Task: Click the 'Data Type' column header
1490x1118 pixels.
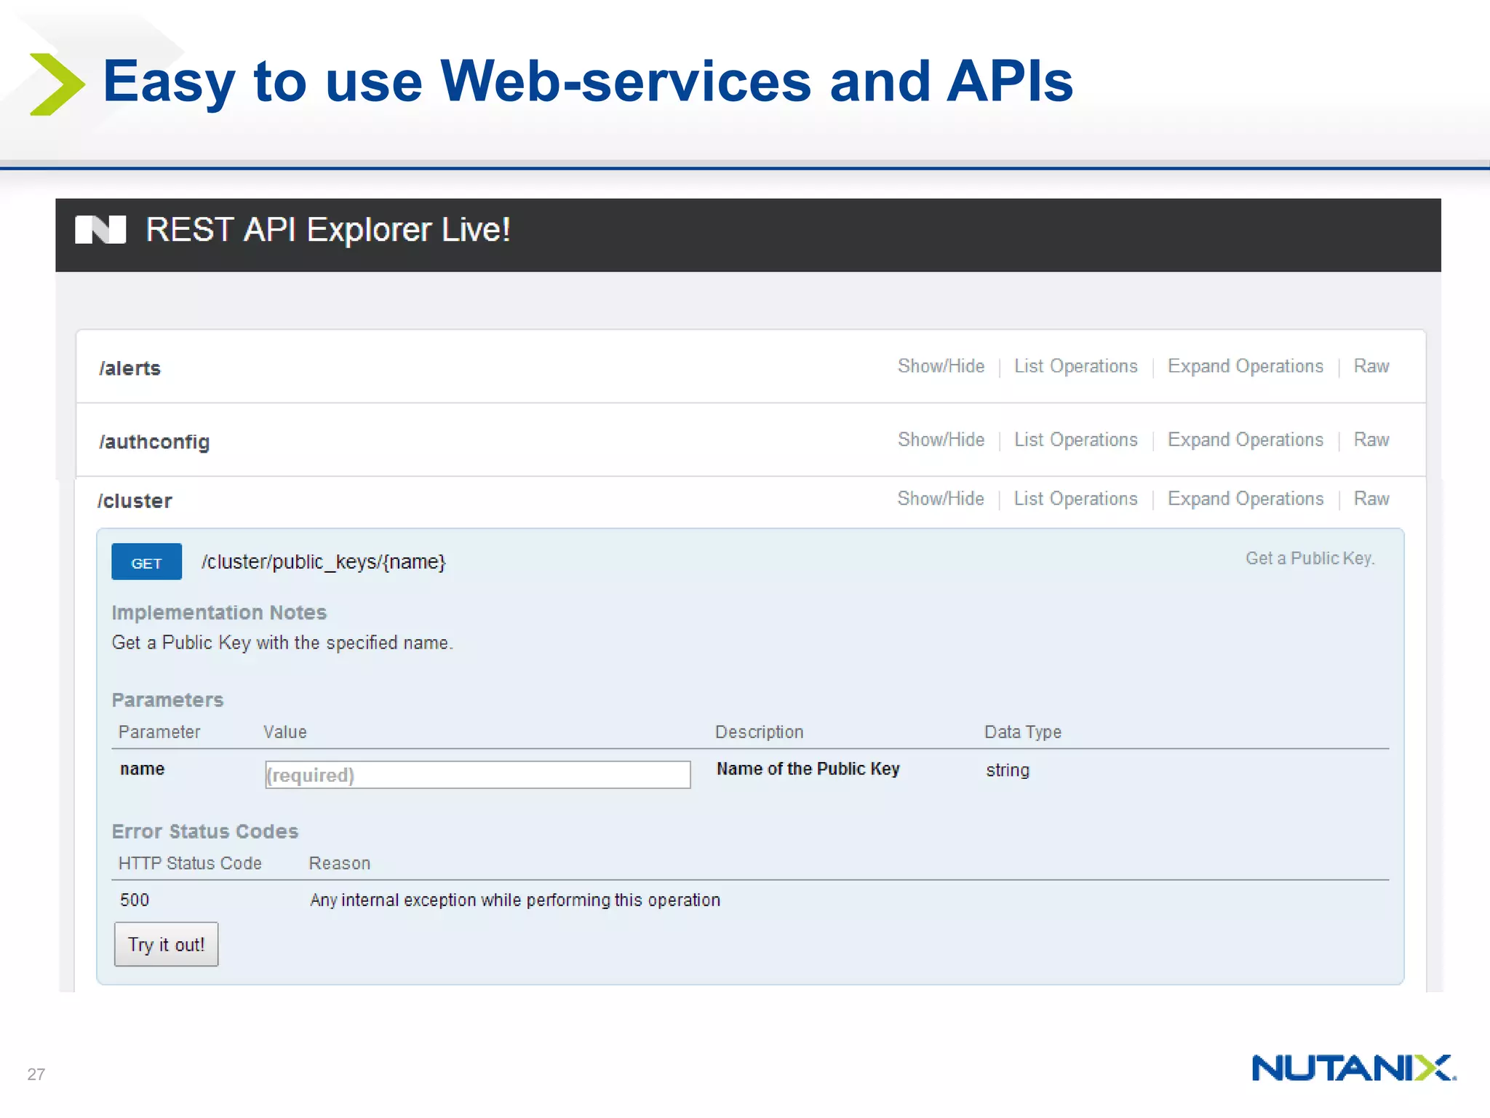Action: (x=1023, y=732)
